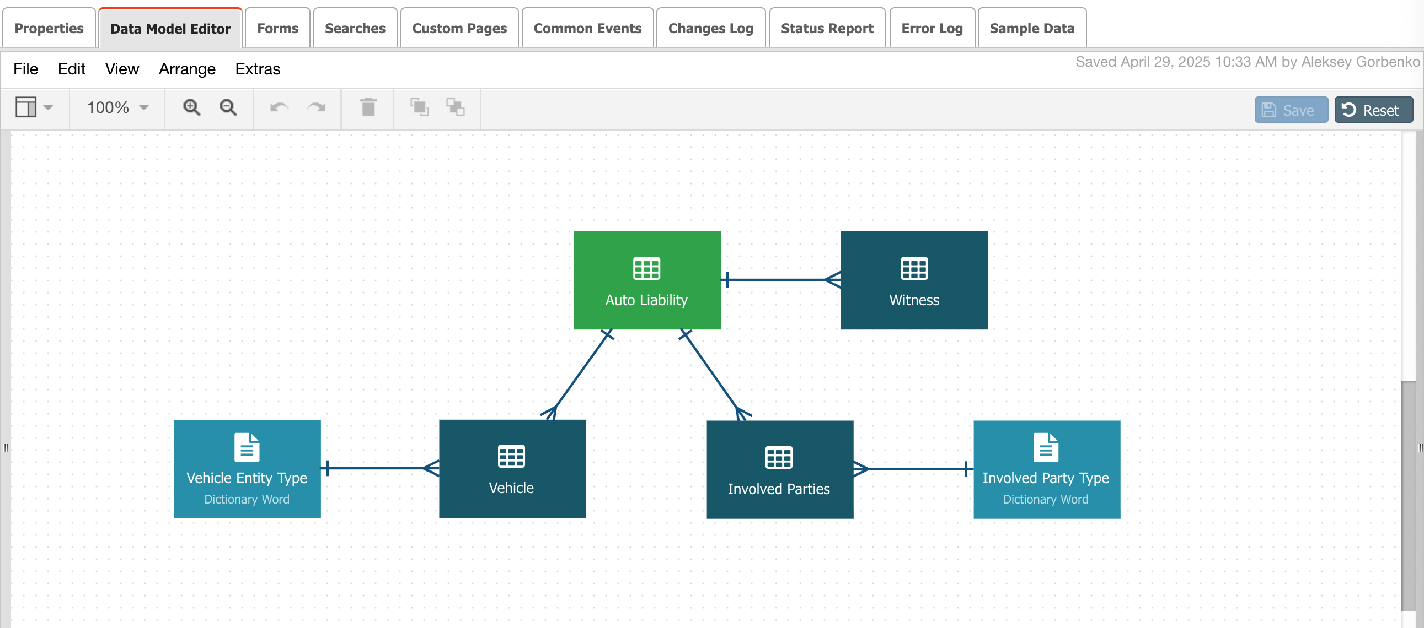This screenshot has width=1424, height=628.
Task: Click the table icon in Vehicle node
Action: tap(511, 457)
